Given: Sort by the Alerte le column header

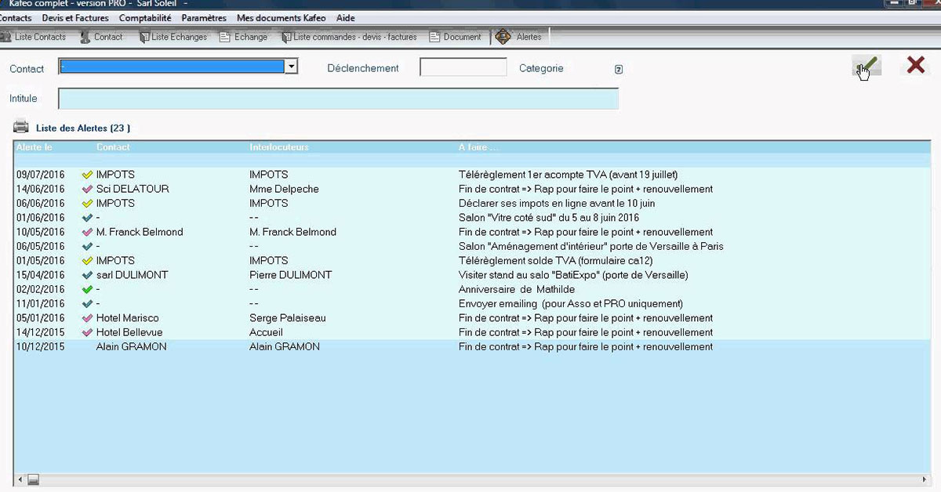Looking at the screenshot, I should 35,147.
